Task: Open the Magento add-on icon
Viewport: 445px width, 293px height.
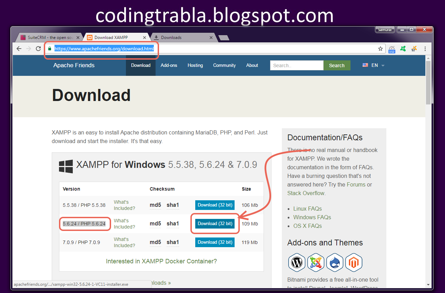Action: pyautogui.click(x=354, y=262)
